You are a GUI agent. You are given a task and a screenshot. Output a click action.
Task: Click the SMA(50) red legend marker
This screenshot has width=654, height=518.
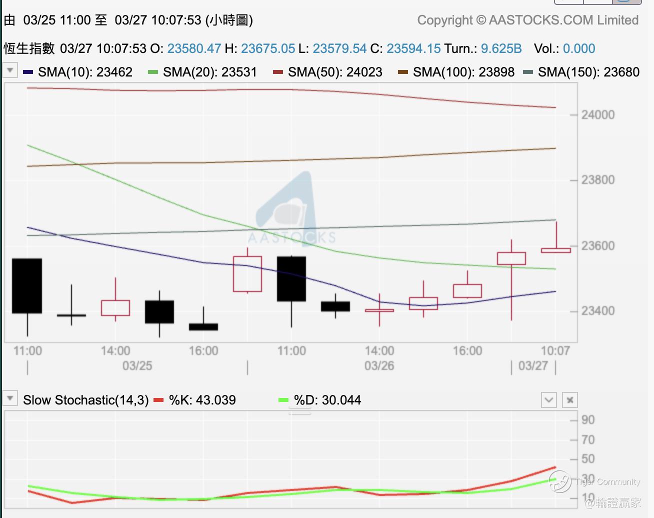(x=278, y=72)
